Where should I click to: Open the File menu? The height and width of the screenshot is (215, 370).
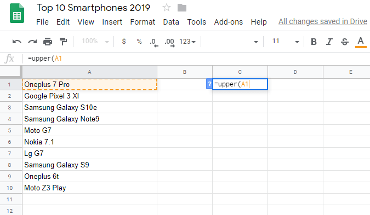click(42, 22)
